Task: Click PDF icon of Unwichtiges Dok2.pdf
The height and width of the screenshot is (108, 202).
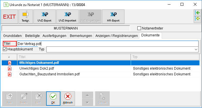Action: [x=10, y=68]
